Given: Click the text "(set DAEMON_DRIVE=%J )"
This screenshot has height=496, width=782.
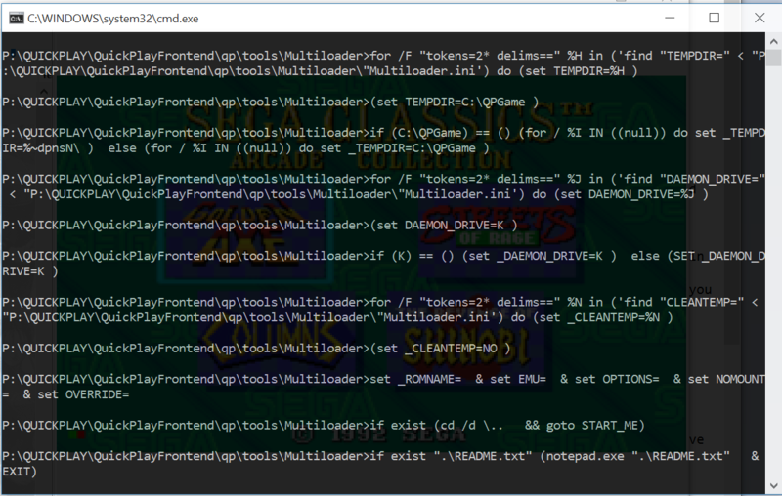Looking at the screenshot, I should coord(631,194).
